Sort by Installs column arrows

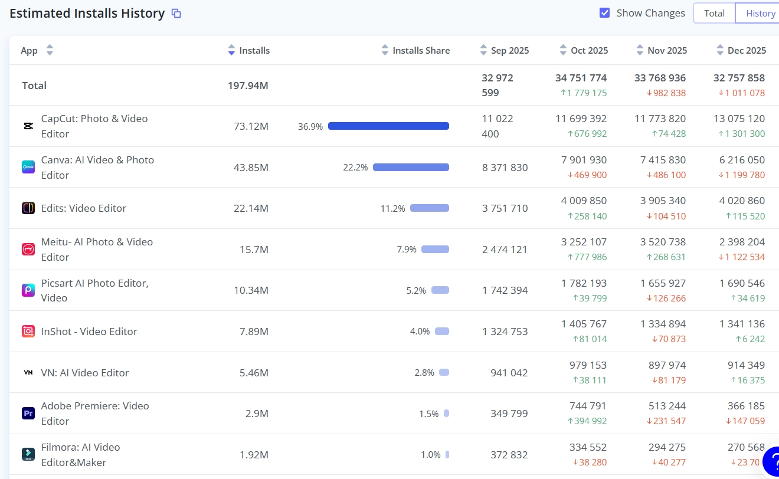231,51
